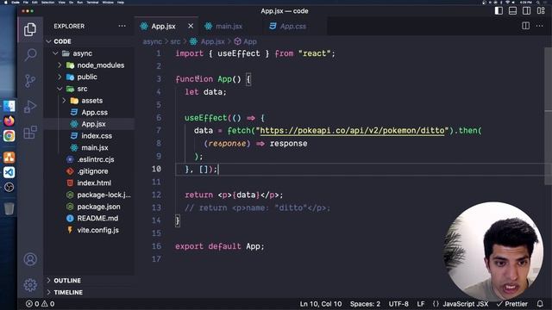Collapse the CODE workspace section
The width and height of the screenshot is (552, 310).
click(48, 41)
